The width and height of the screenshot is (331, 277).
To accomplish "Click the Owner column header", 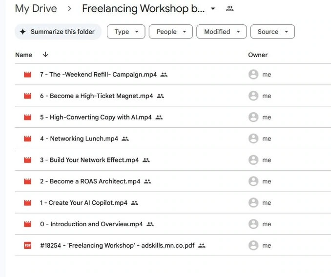I will [x=258, y=55].
